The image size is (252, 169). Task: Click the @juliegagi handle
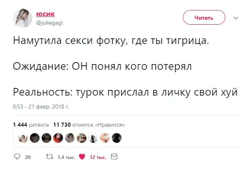[50, 23]
